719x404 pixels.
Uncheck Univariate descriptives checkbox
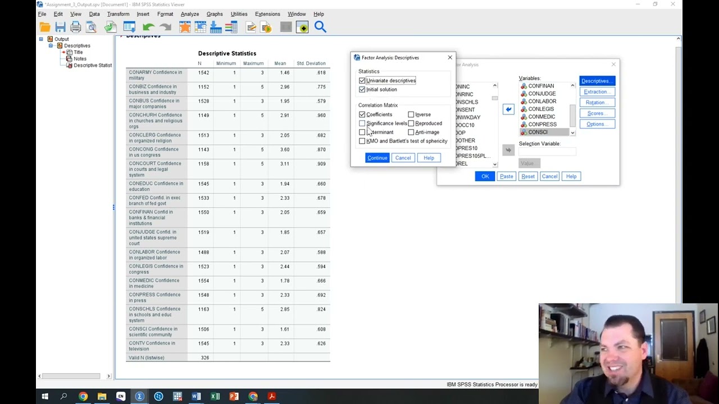[362, 81]
